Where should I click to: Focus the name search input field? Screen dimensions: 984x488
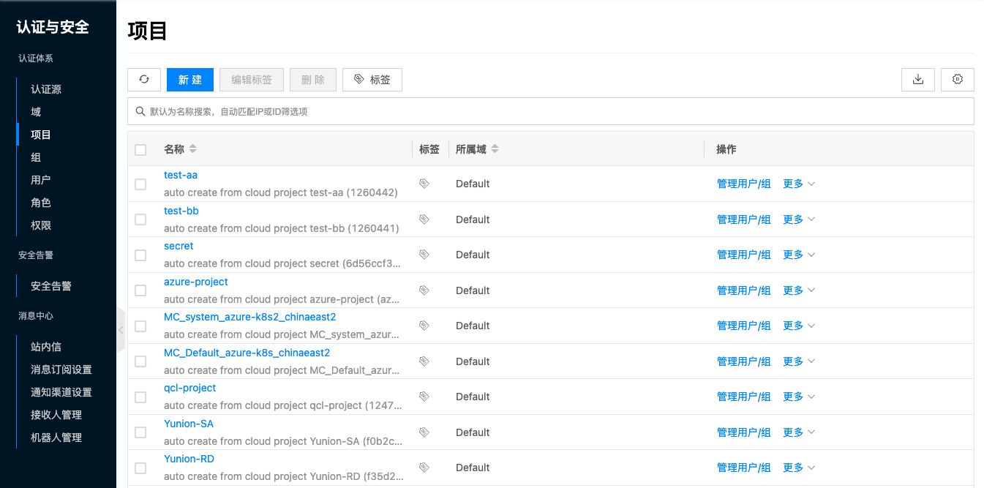[556, 111]
